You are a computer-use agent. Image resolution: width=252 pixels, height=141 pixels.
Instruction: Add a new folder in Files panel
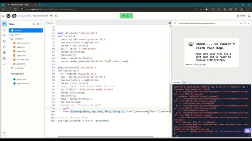coord(38,24)
